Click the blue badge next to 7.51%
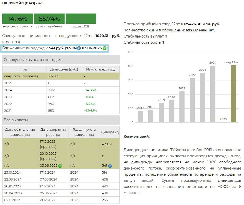244x205 pixels. click(79, 48)
